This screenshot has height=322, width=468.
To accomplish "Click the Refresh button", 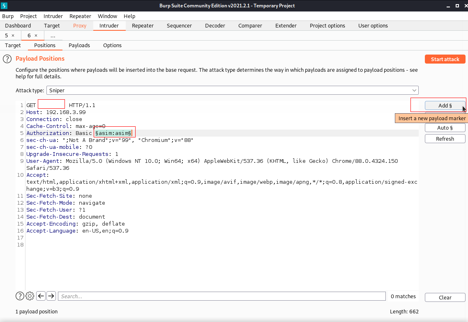I will pos(445,139).
